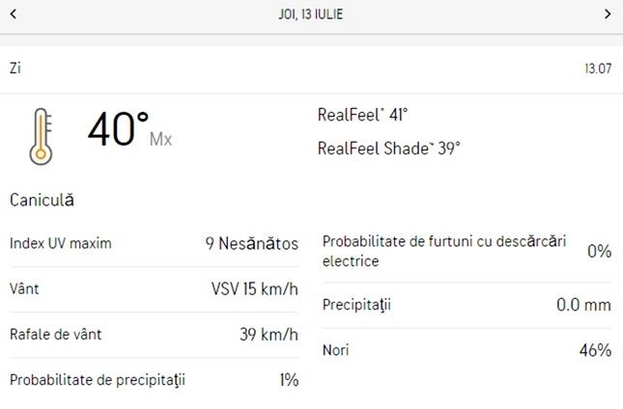Go to previous day with left arrow
The height and width of the screenshot is (409, 623).
(x=14, y=14)
